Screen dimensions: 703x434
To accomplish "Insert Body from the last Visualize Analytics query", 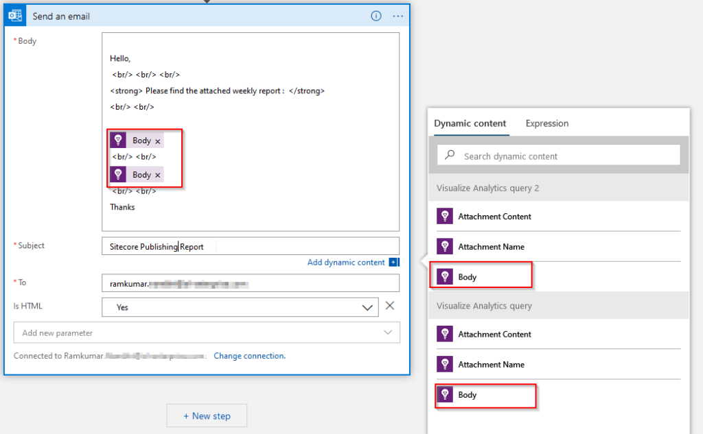I will coord(468,395).
